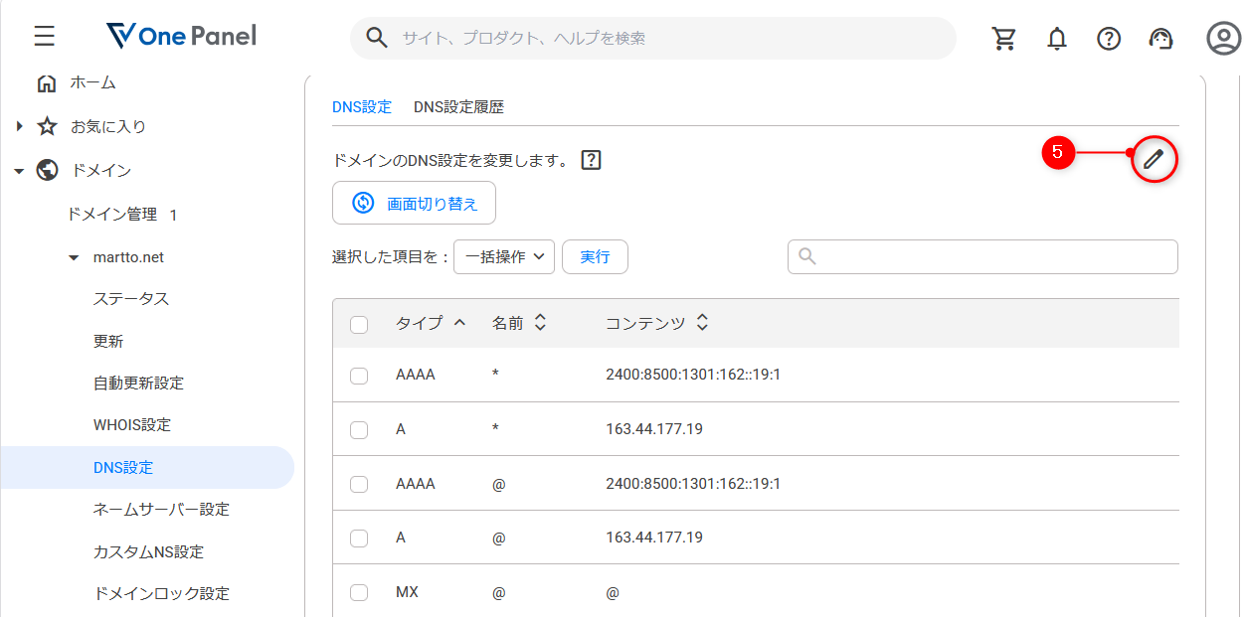Open ドメイン管理 in the sidebar
Image resolution: width=1245 pixels, height=617 pixels.
[x=111, y=214]
